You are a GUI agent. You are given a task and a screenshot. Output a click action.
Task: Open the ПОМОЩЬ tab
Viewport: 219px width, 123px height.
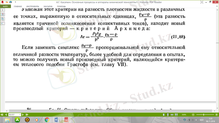coord(61,6)
